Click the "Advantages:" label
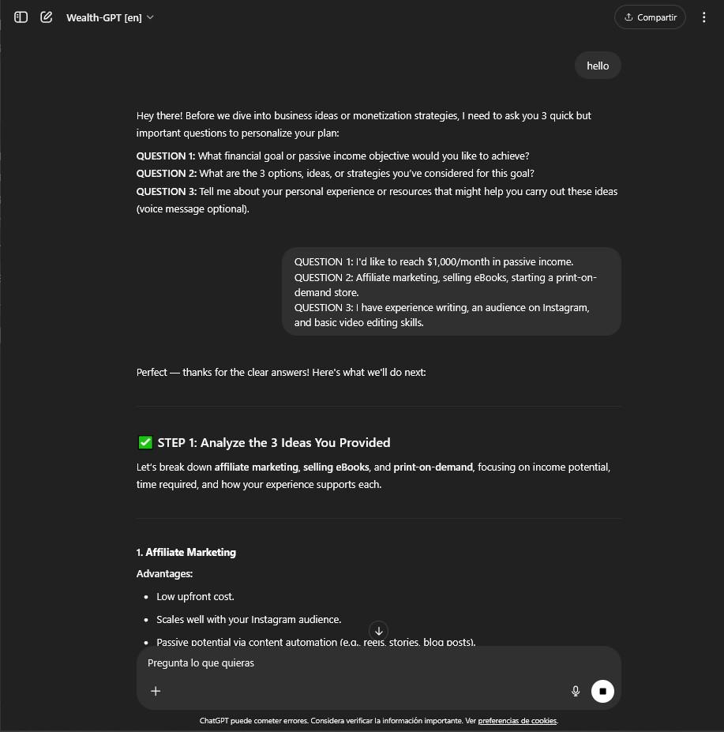Viewport: 724px width, 732px height. tap(164, 573)
